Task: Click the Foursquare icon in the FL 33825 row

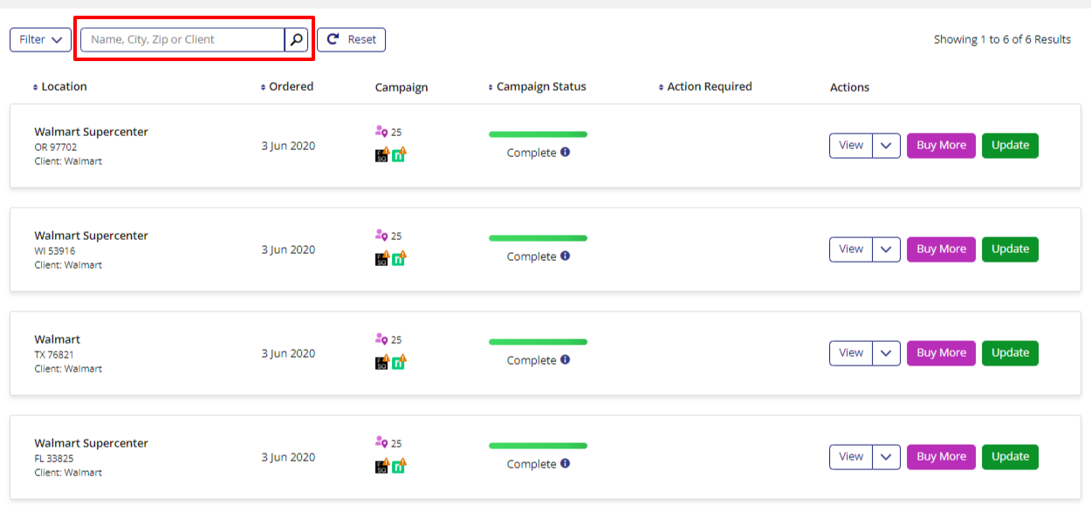Action: (x=382, y=466)
